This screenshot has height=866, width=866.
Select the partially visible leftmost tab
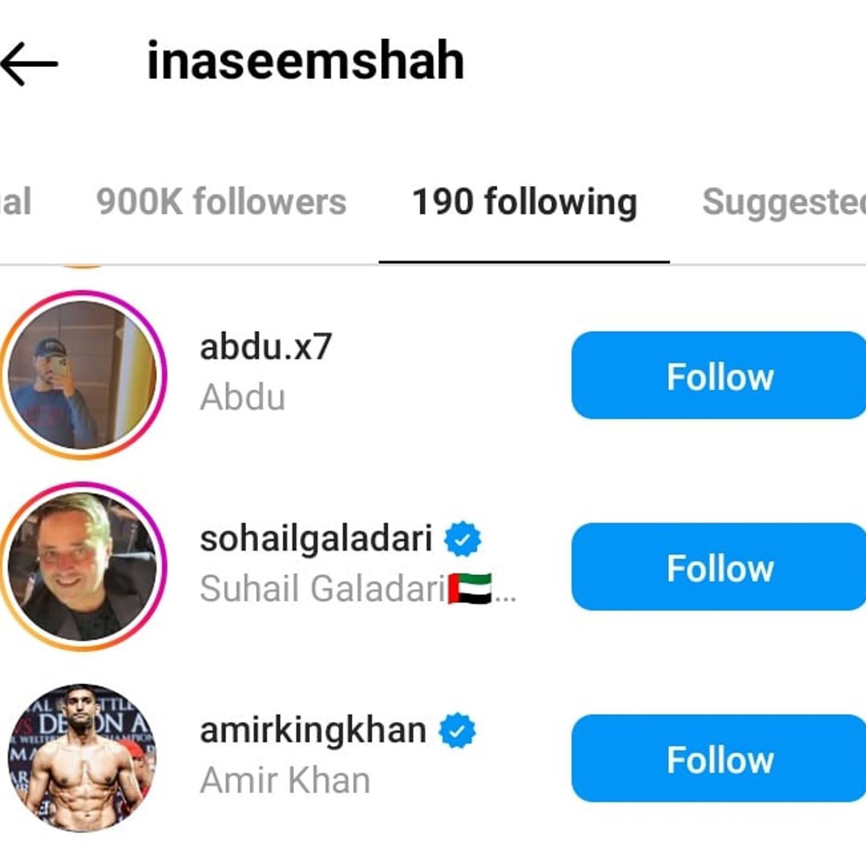(15, 202)
